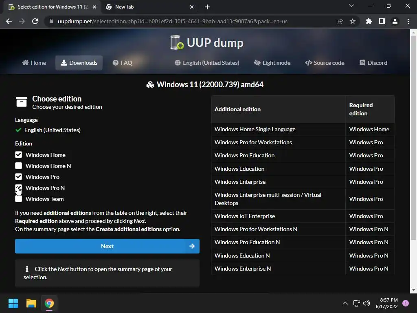Screen dimensions: 417x313
Task: Click 'Windows Pro for Workstations N' cell
Action: click(x=278, y=229)
